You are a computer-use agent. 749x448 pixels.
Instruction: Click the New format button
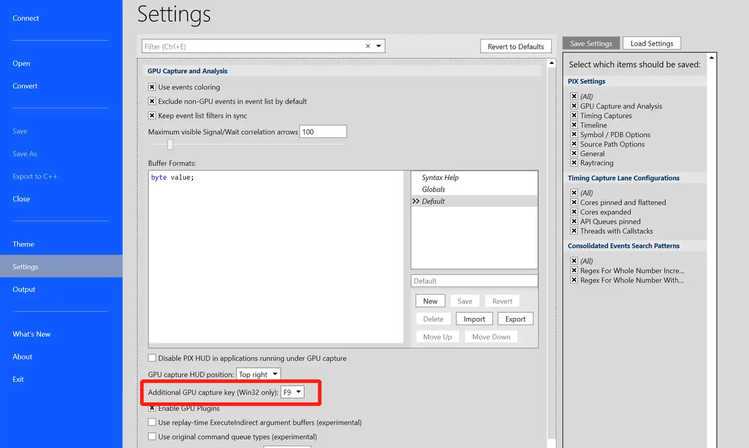point(430,301)
